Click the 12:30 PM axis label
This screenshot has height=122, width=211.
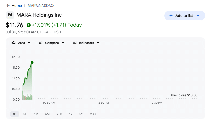(103, 103)
